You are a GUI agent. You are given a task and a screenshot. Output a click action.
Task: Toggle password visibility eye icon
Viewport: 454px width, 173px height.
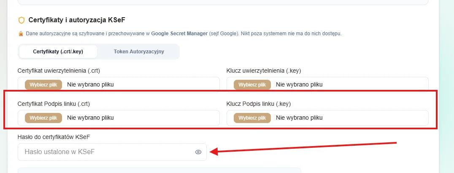coord(198,152)
